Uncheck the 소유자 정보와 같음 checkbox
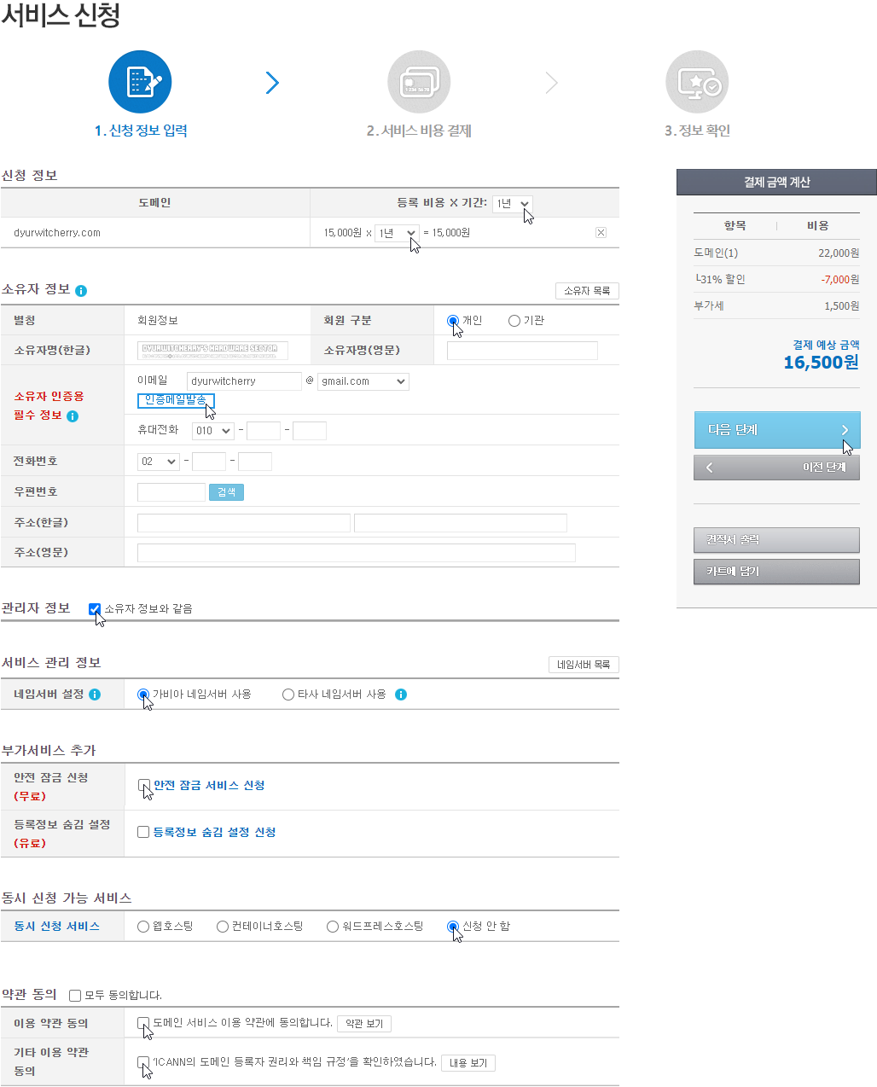The height and width of the screenshot is (1087, 877). [x=94, y=608]
